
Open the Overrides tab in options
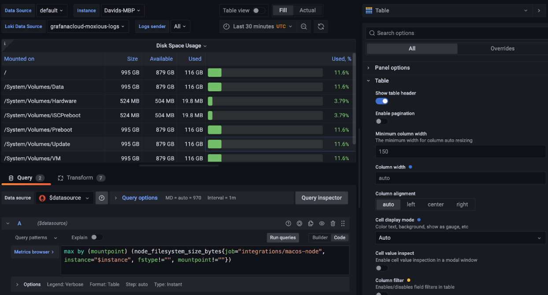502,48
